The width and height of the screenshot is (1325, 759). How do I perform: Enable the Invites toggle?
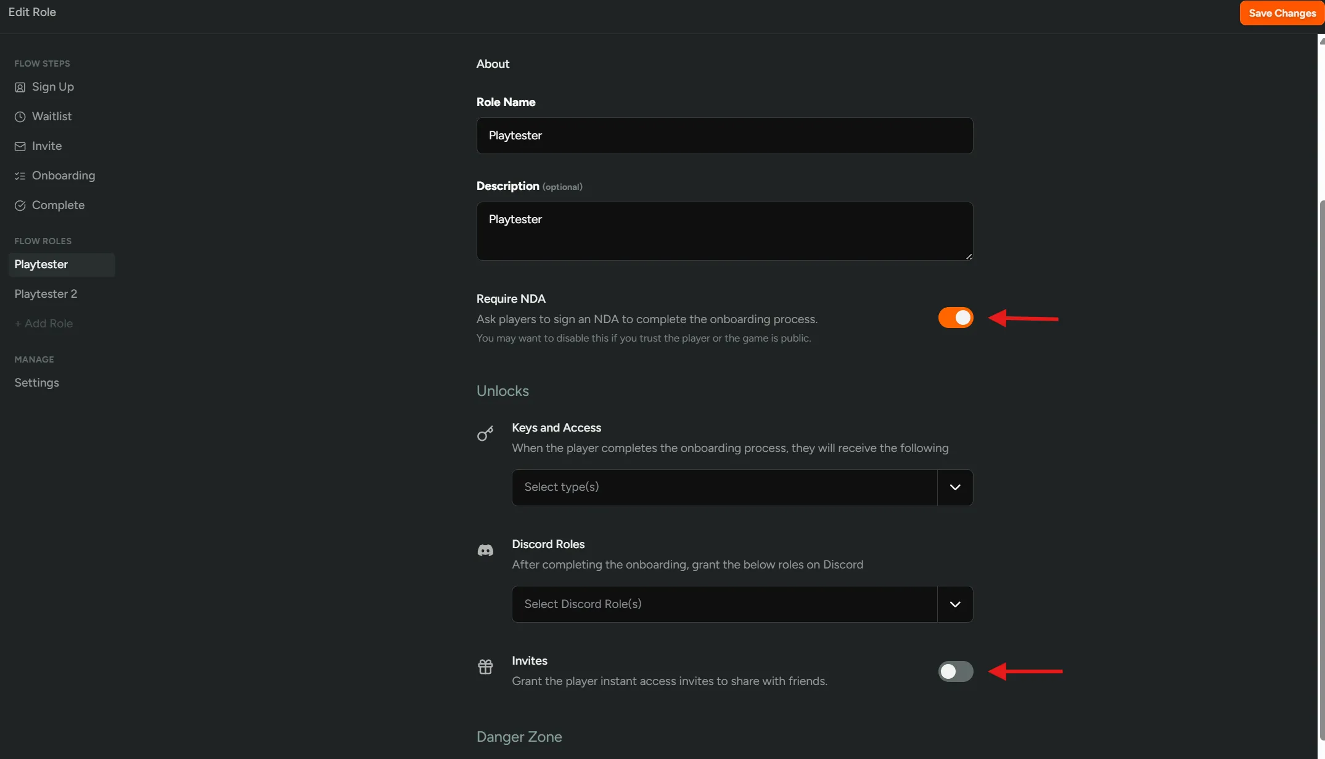955,671
